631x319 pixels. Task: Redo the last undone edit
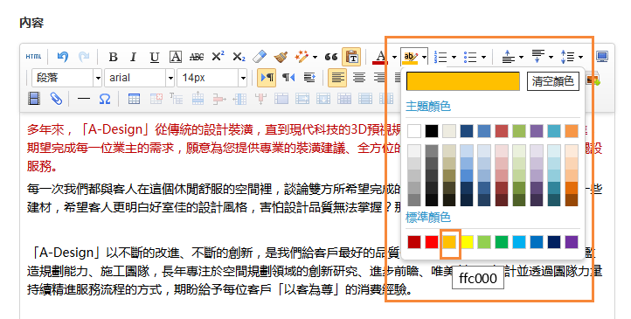(84, 57)
